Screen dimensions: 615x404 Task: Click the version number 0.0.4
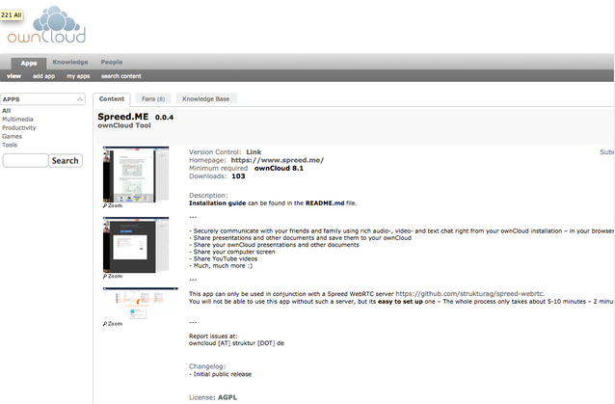click(164, 118)
